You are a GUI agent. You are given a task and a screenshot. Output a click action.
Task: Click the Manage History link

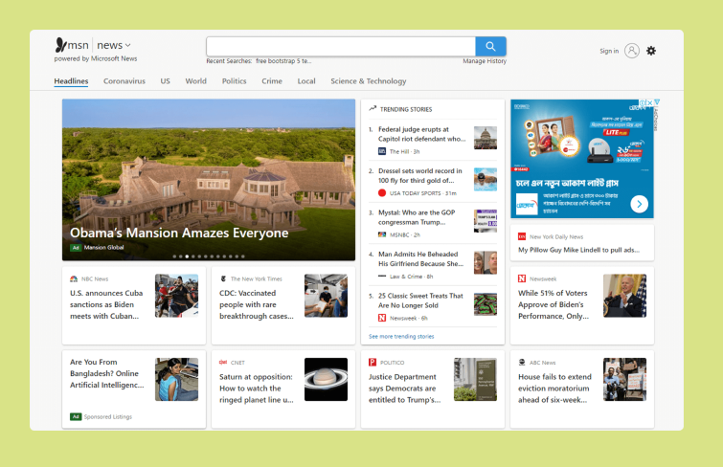pyautogui.click(x=485, y=61)
